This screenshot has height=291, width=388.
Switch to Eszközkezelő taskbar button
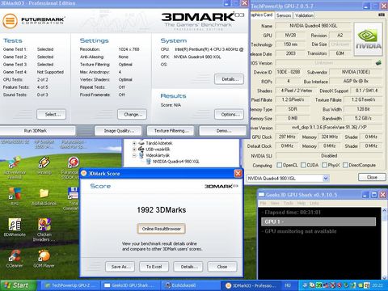[x=191, y=285]
